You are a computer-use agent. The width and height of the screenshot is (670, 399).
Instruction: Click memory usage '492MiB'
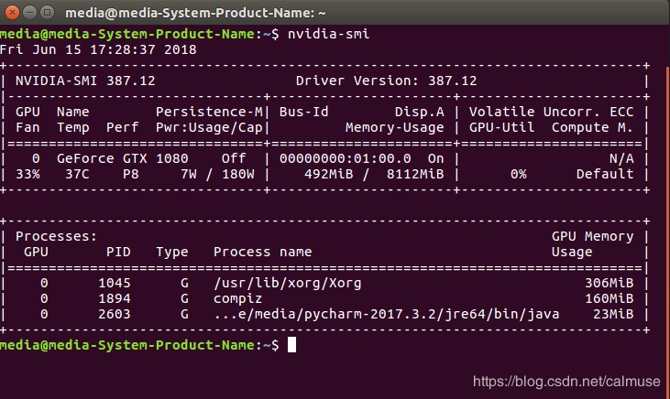pos(329,174)
